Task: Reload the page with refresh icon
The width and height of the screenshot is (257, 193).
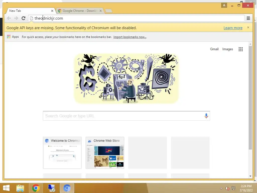Action: pyautogui.click(x=23, y=18)
